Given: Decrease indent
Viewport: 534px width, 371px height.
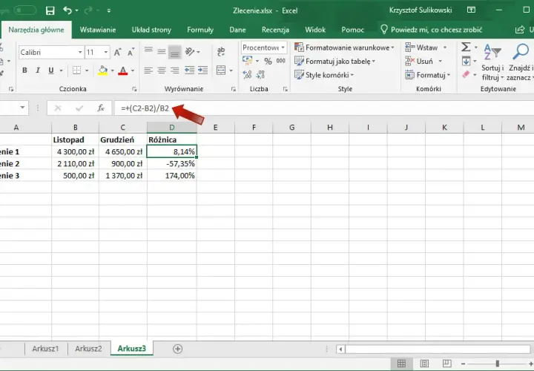Looking at the screenshot, I should [x=189, y=70].
